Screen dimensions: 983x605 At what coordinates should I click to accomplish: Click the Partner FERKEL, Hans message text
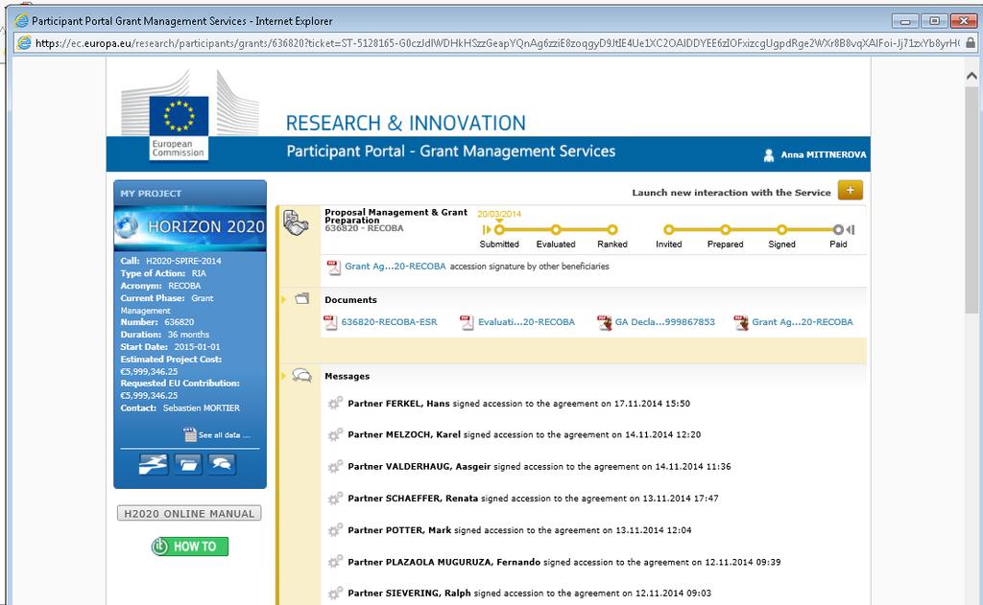tap(519, 404)
